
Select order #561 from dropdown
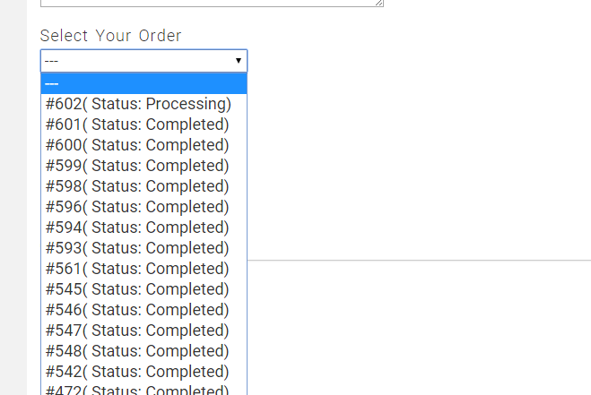(x=137, y=269)
